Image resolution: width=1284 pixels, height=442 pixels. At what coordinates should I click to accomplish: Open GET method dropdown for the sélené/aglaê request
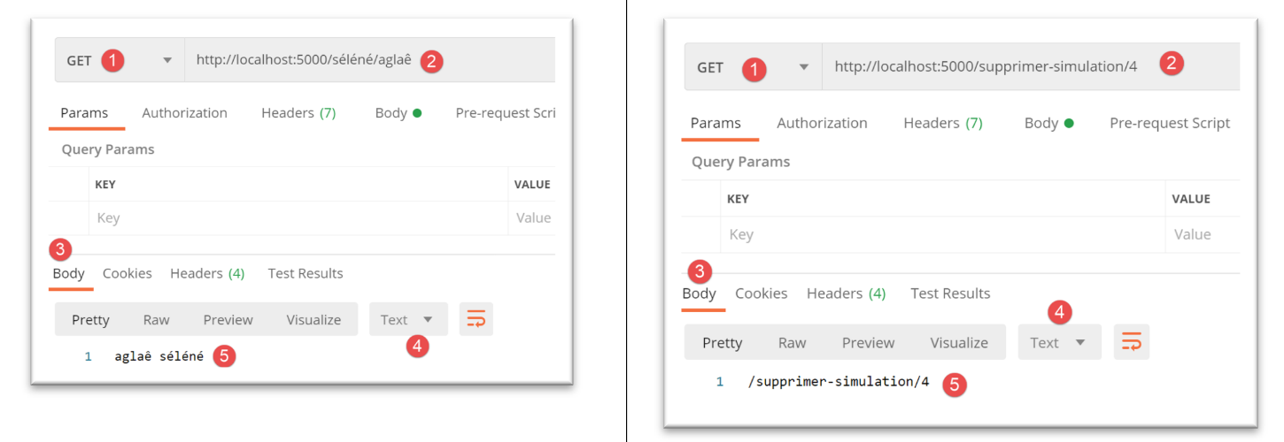click(x=120, y=61)
